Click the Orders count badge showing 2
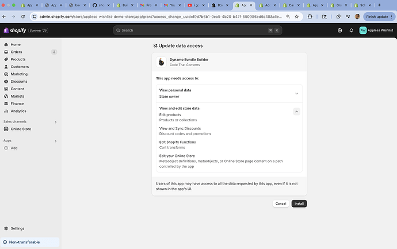397x249 pixels. click(x=54, y=52)
